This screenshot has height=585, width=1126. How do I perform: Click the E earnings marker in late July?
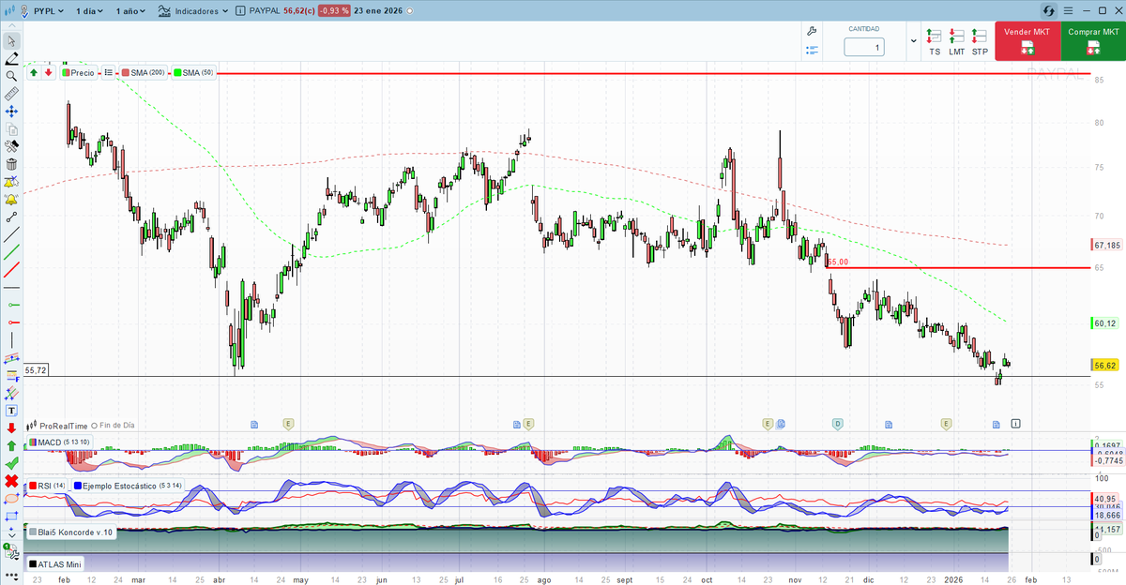(528, 424)
